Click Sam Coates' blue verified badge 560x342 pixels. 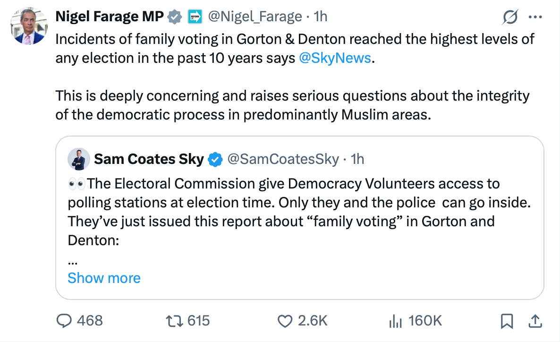[x=215, y=160]
